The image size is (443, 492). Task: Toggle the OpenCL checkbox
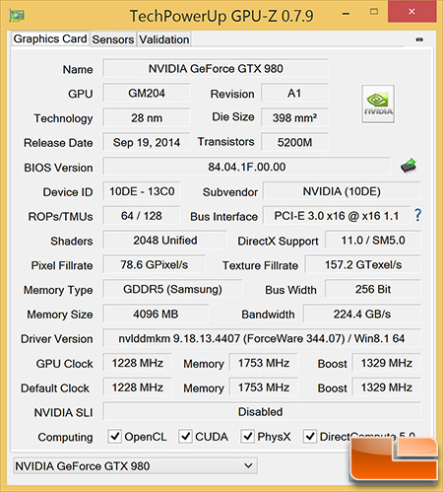pos(115,437)
